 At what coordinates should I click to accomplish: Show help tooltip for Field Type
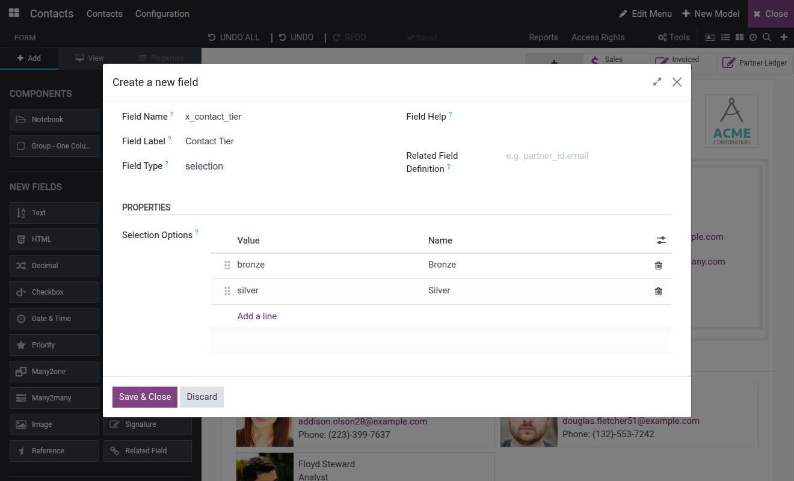click(167, 163)
